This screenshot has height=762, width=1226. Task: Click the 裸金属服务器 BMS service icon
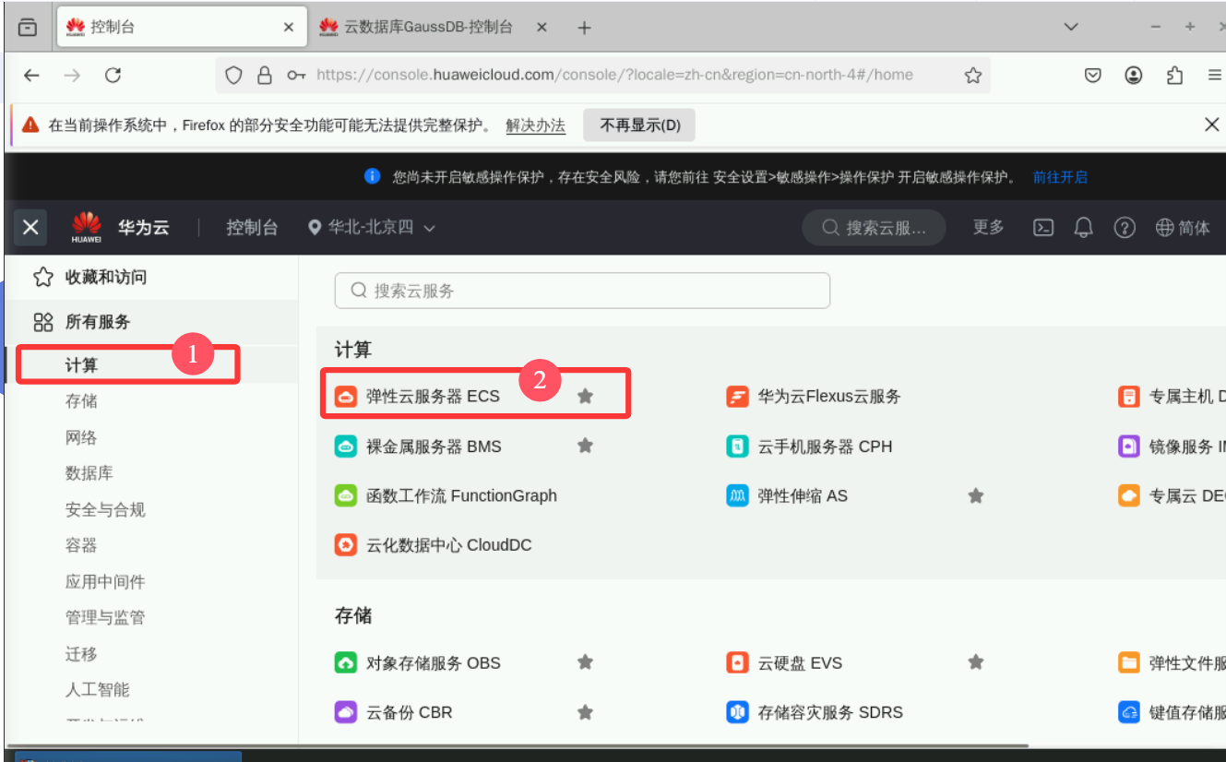[x=345, y=446]
